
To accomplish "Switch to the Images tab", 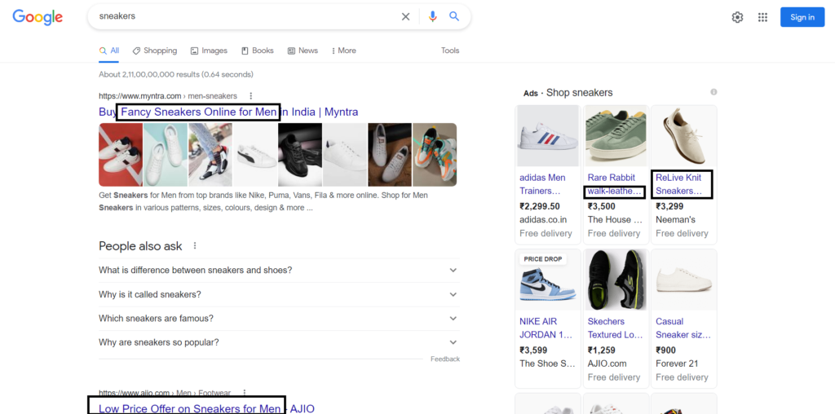I will pyautogui.click(x=209, y=51).
